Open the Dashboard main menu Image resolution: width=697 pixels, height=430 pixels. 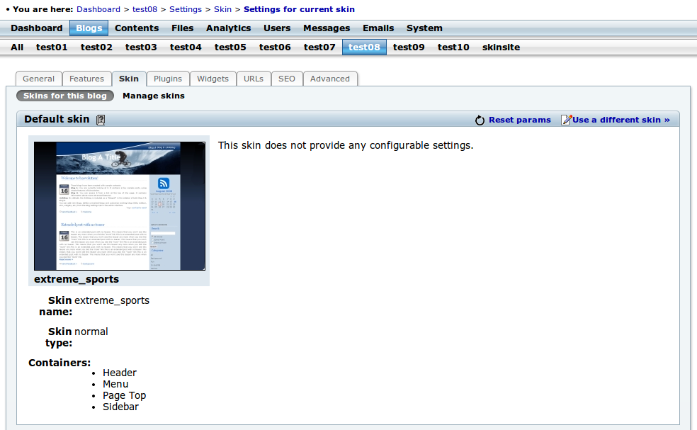[x=36, y=28]
